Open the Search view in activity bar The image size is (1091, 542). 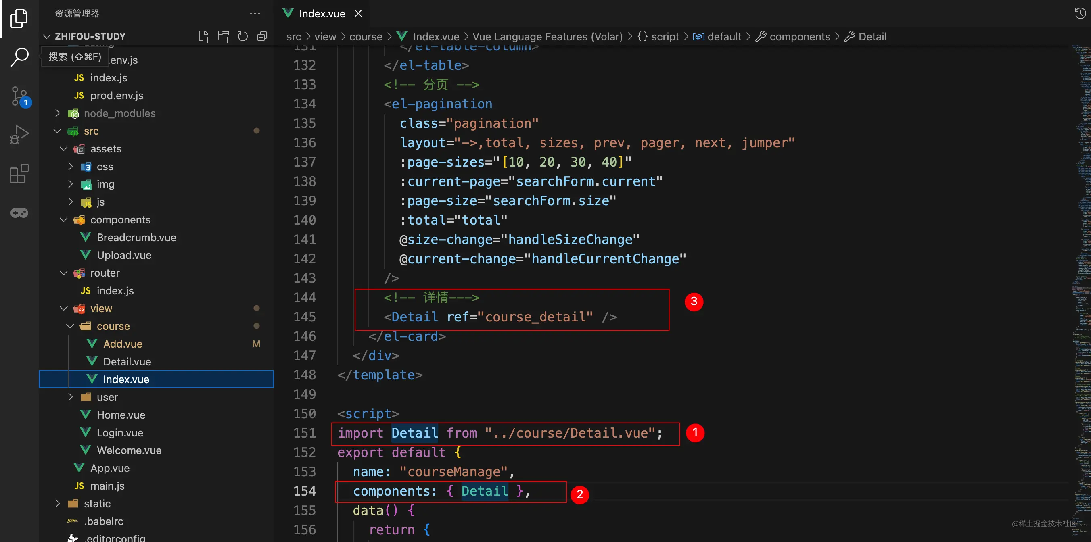click(19, 57)
